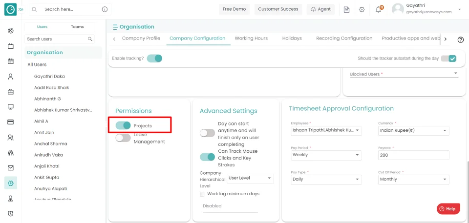Image resolution: width=469 pixels, height=223 pixels.
Task: Check the Work log minimum days checkbox
Action: (x=203, y=194)
